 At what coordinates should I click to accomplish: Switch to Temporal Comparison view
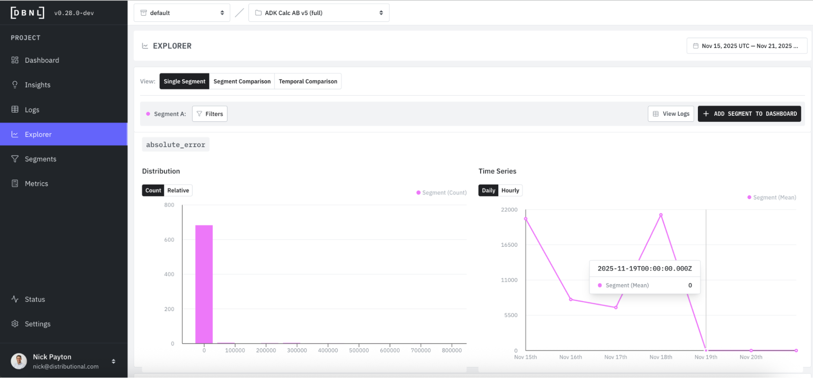coord(308,81)
